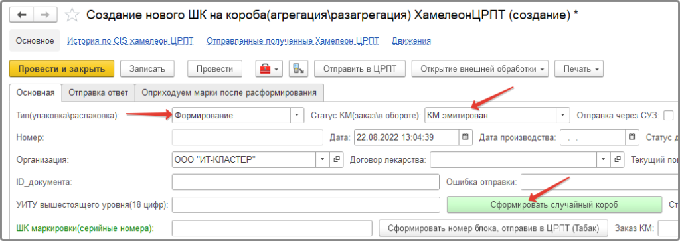
Task: Expand the Тип(упаковка\распаковка) dropdown
Action: (x=297, y=116)
